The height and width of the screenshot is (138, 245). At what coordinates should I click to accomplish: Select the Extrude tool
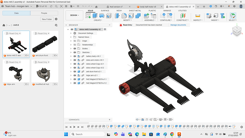click(95, 16)
